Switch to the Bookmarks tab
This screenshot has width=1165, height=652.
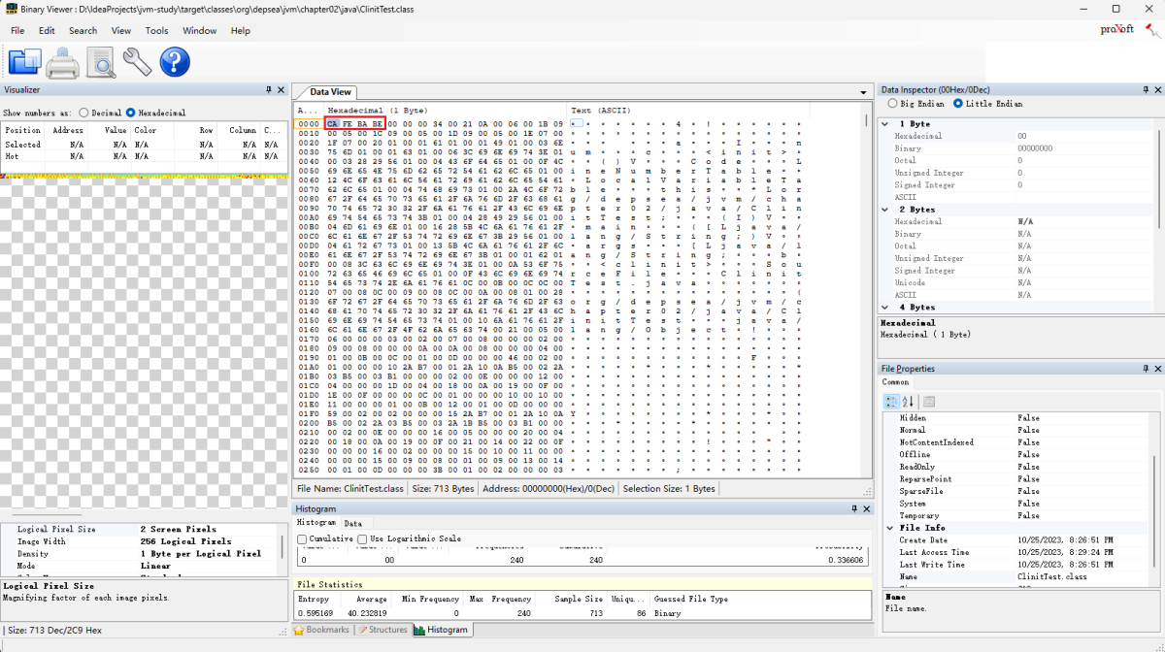click(x=322, y=630)
